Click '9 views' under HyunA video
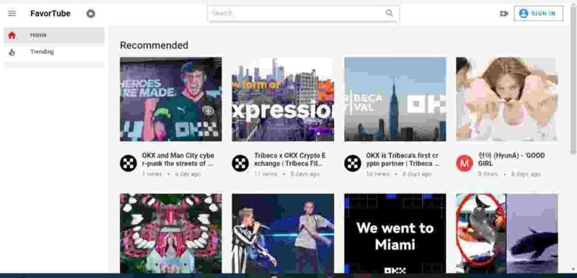 tap(488, 174)
